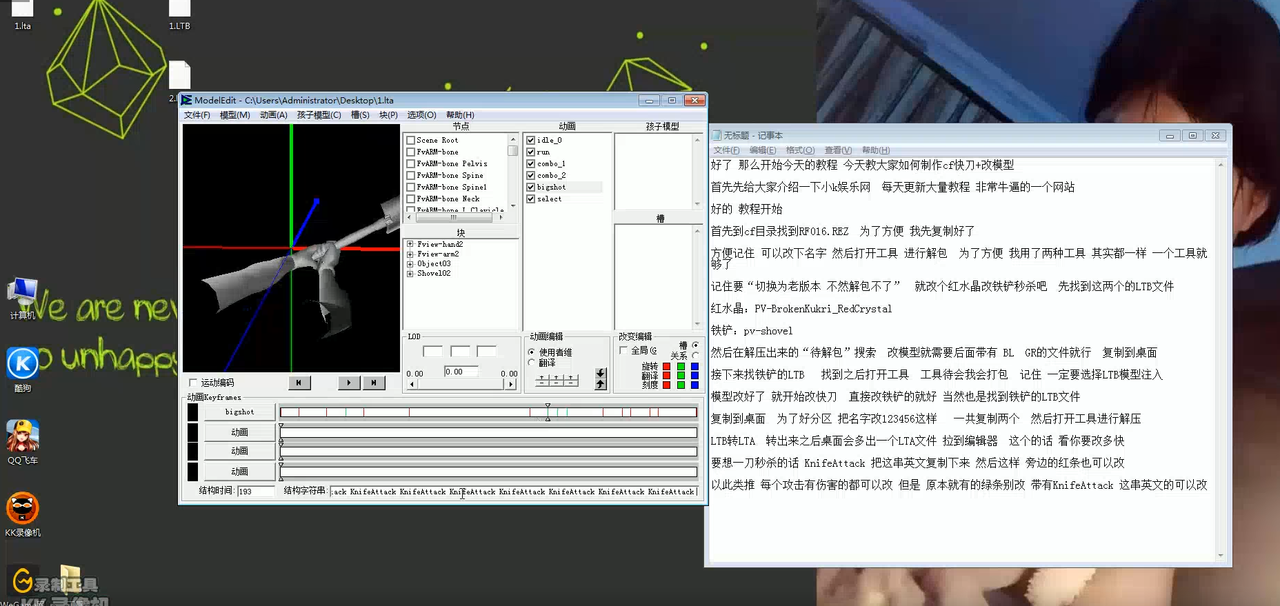This screenshot has height=606, width=1280.
Task: Click the red 旋转 color swatch
Action: [x=666, y=367]
